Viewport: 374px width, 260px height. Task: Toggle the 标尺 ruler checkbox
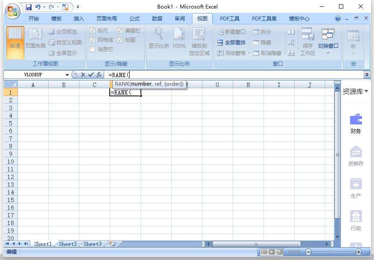coord(92,31)
